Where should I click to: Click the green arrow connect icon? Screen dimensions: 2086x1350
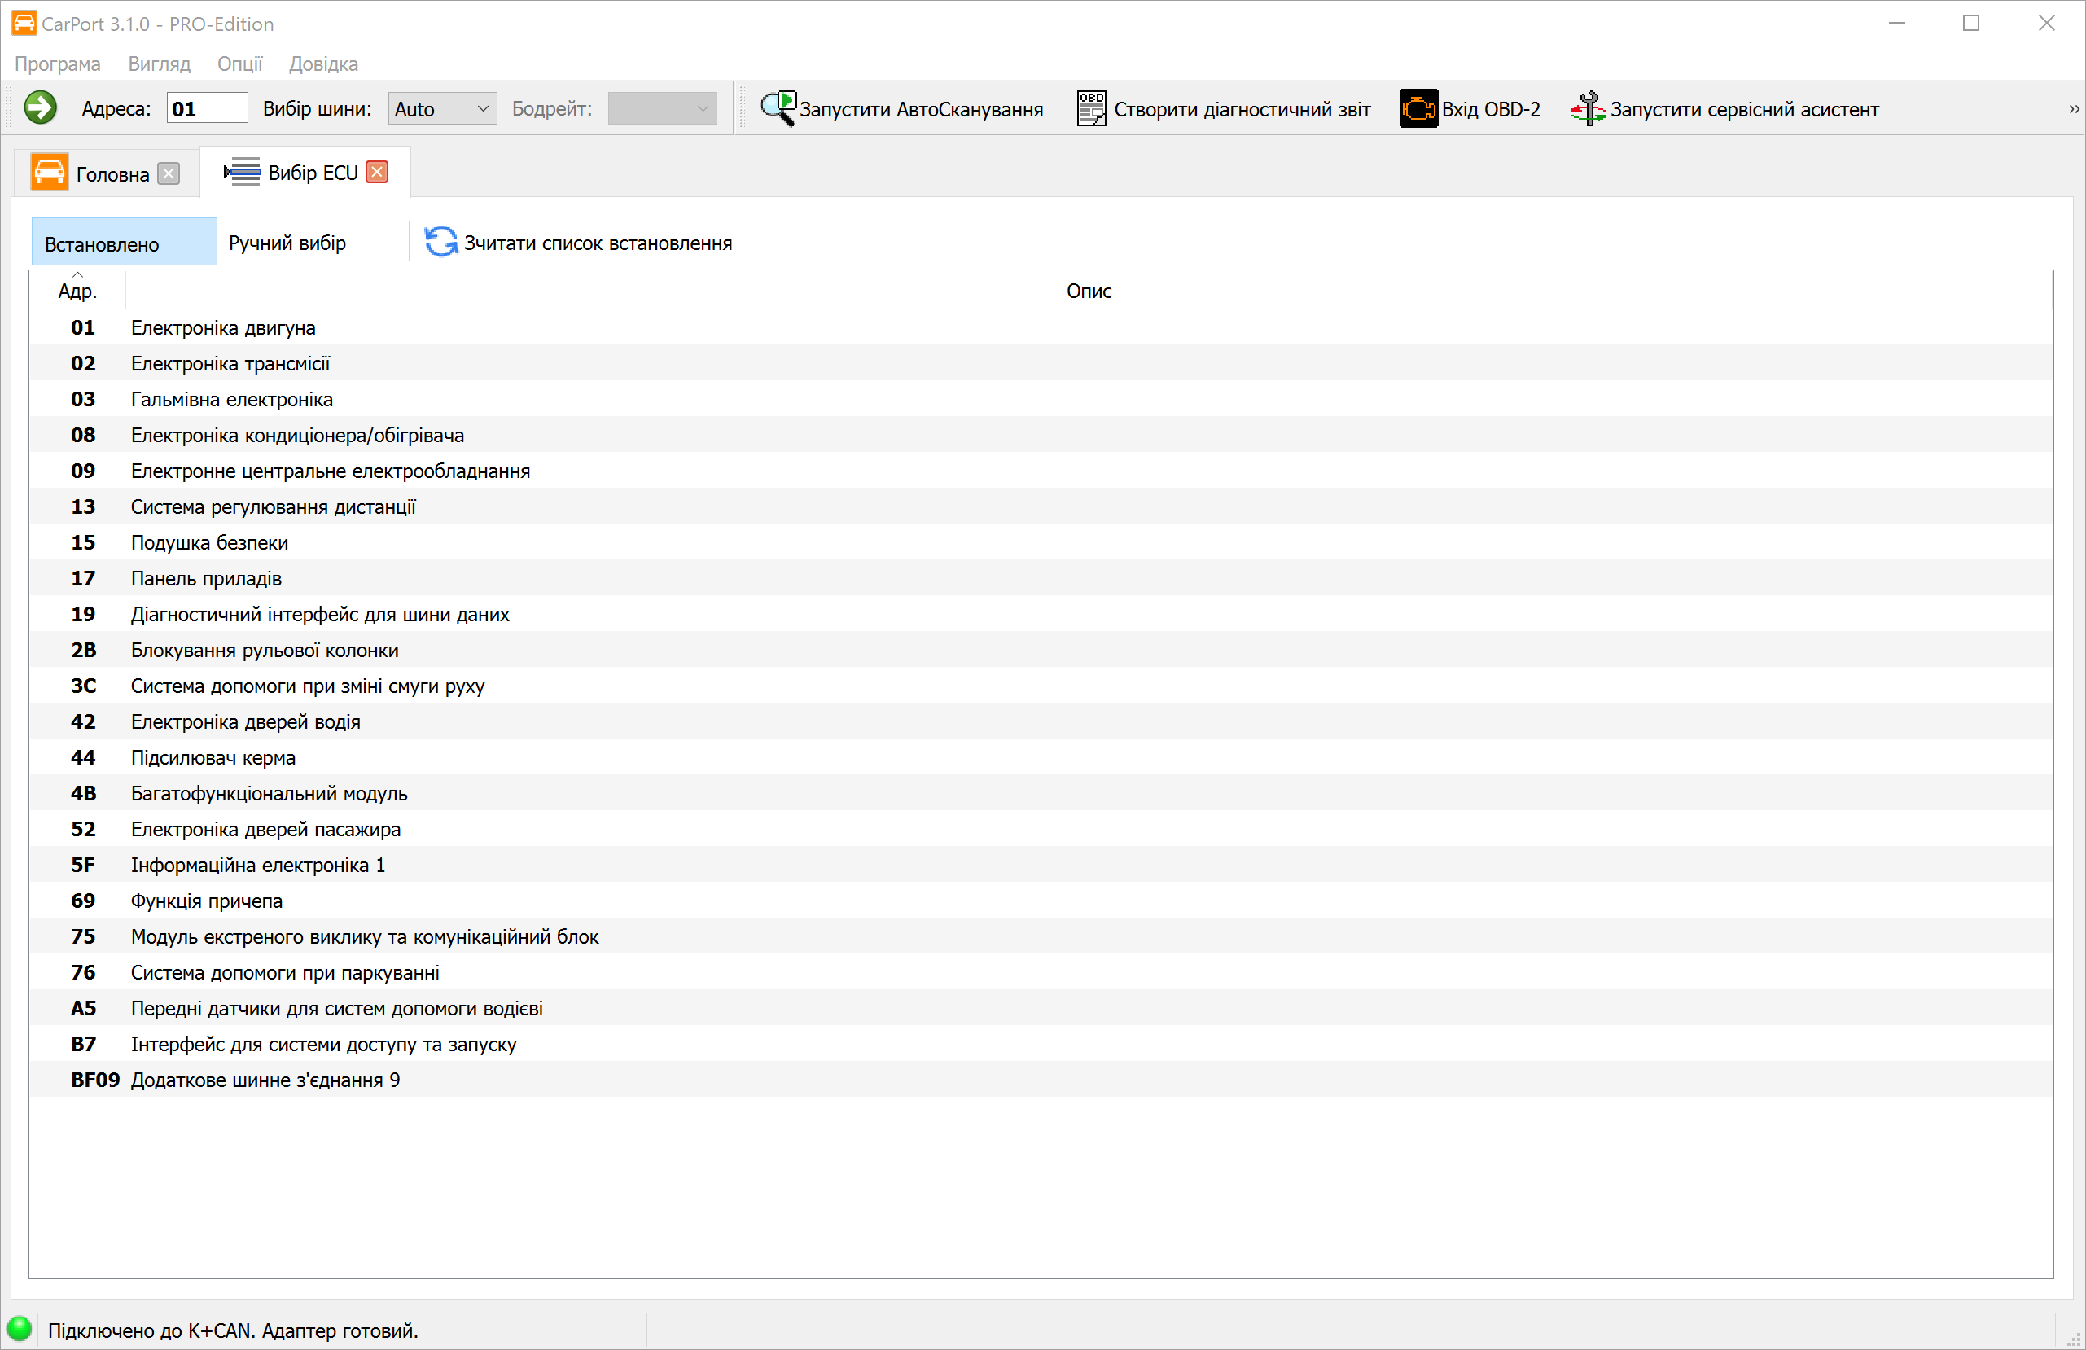click(x=41, y=109)
